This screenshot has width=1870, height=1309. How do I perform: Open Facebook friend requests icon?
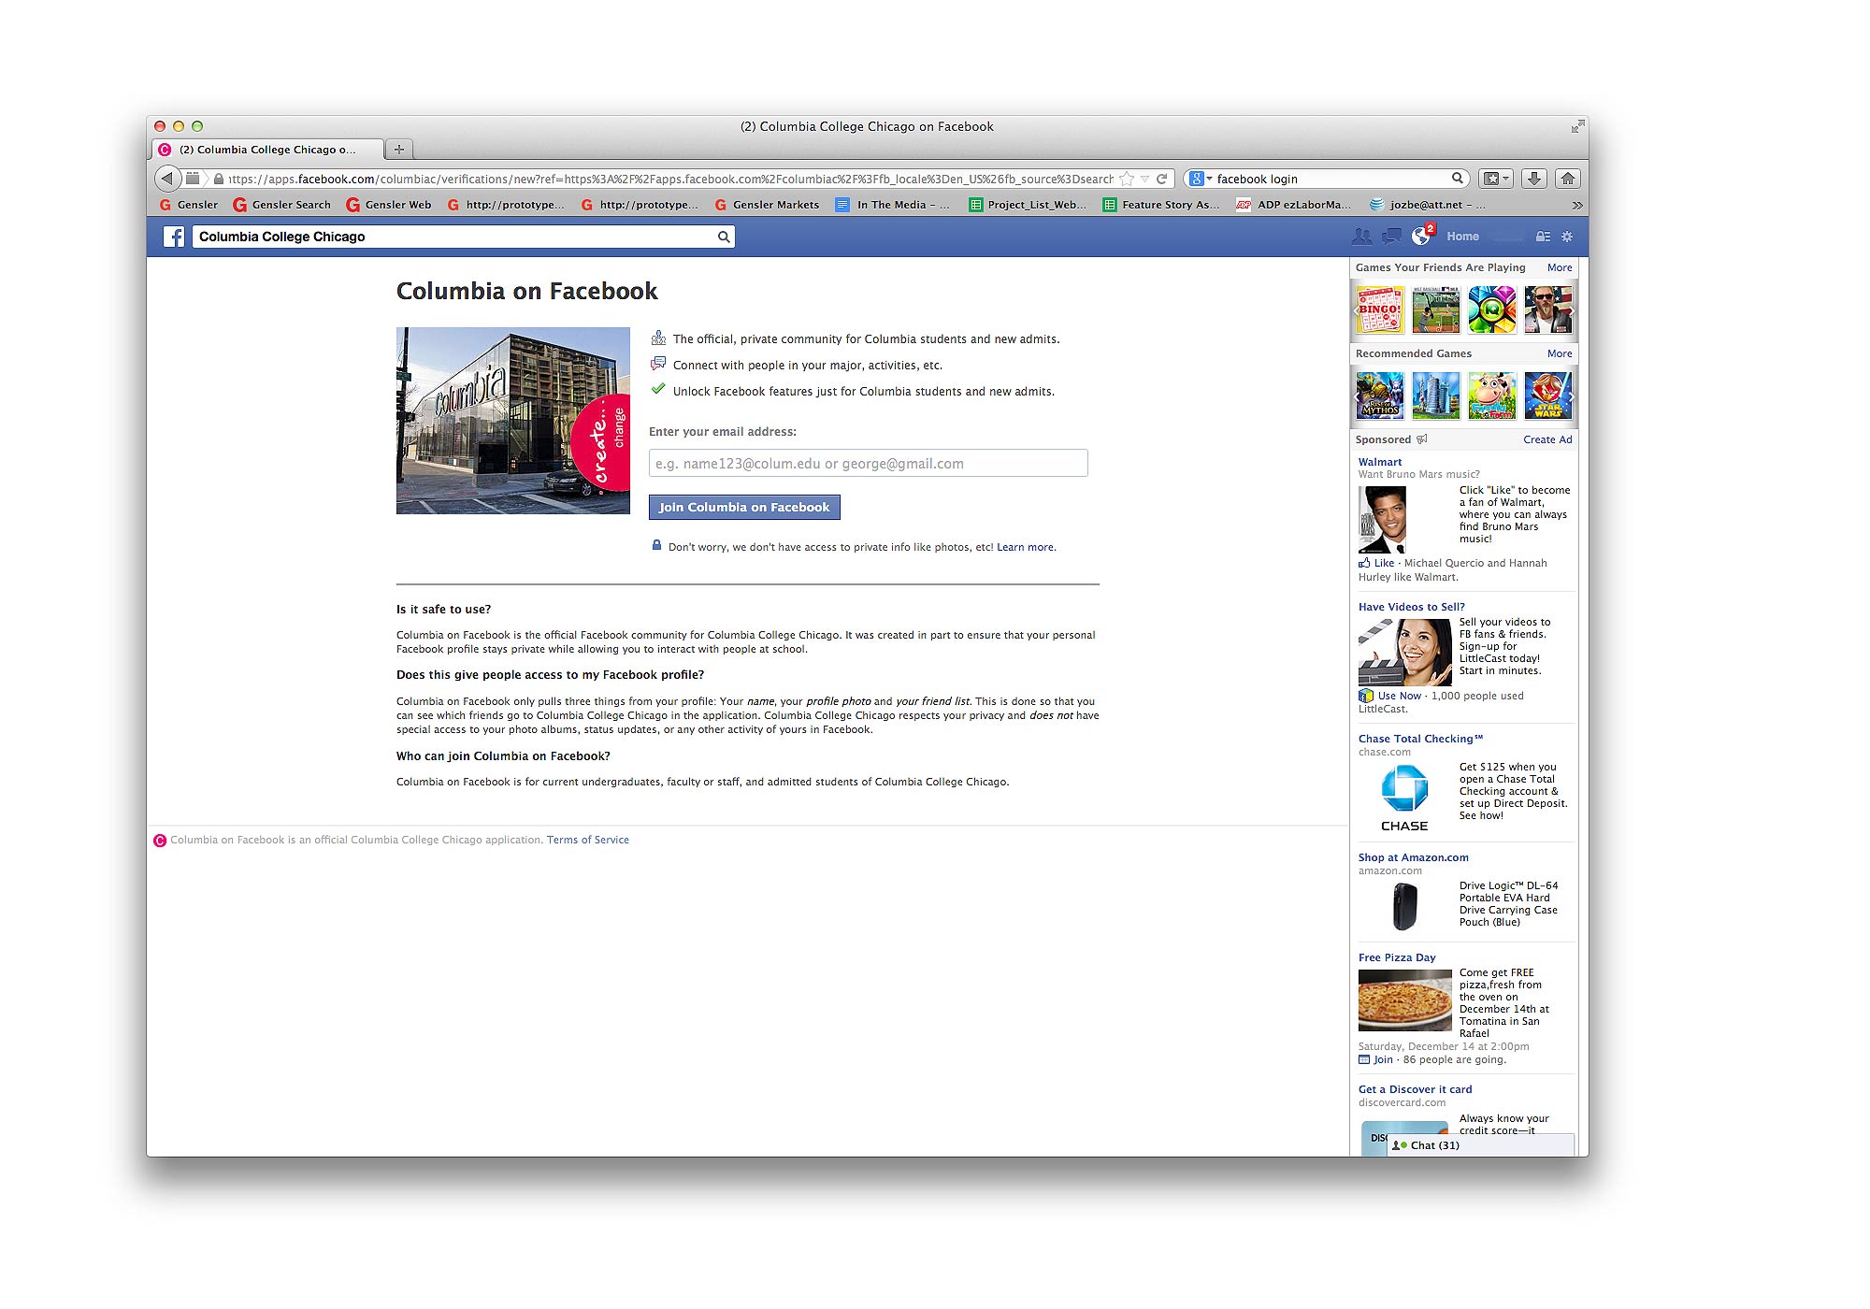[1362, 237]
